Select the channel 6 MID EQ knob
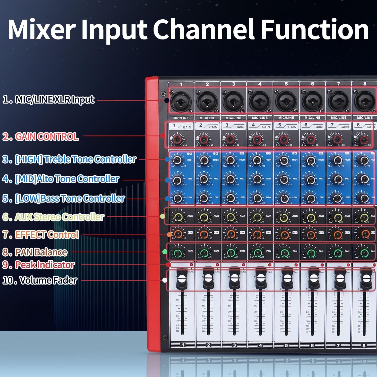 click(x=311, y=179)
